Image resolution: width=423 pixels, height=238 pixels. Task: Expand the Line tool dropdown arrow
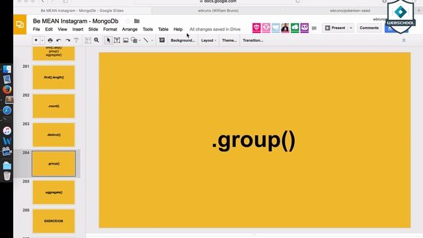[152, 40]
